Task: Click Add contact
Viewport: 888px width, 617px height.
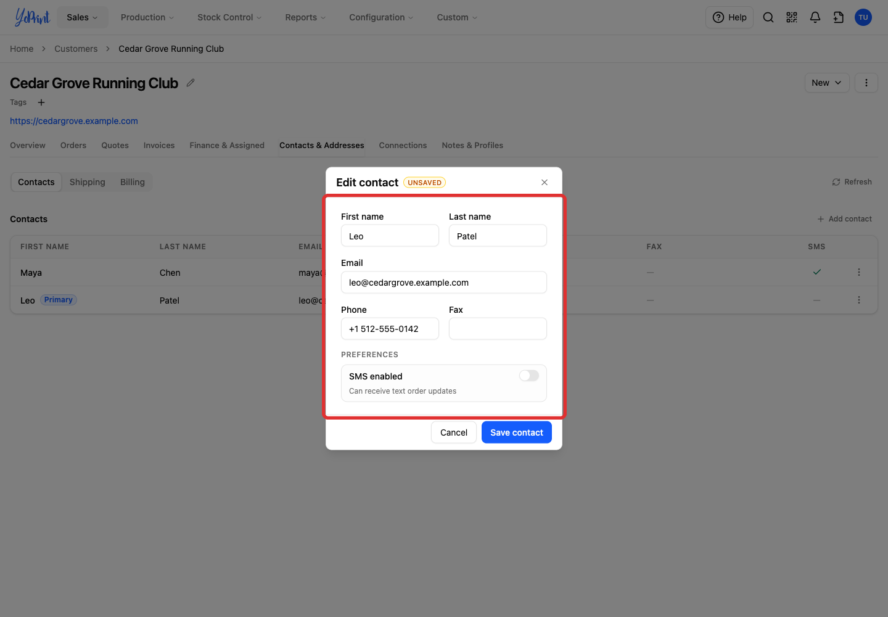Action: pyautogui.click(x=844, y=219)
